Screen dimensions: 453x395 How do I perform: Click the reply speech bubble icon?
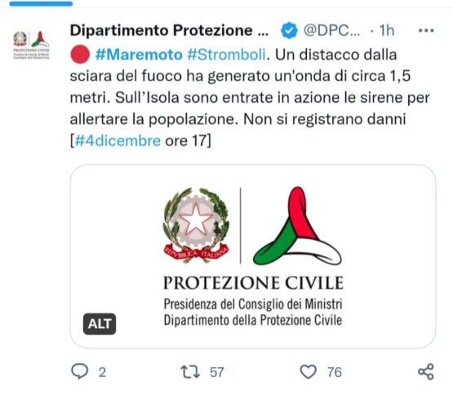click(79, 371)
